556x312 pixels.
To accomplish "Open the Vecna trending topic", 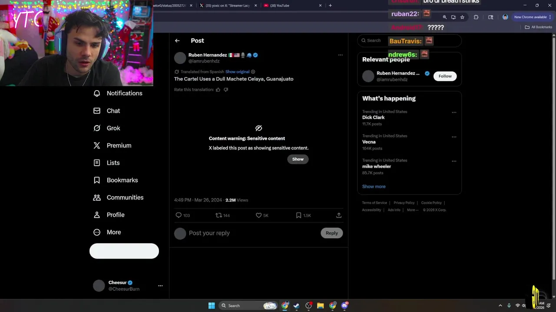I will click(x=369, y=142).
